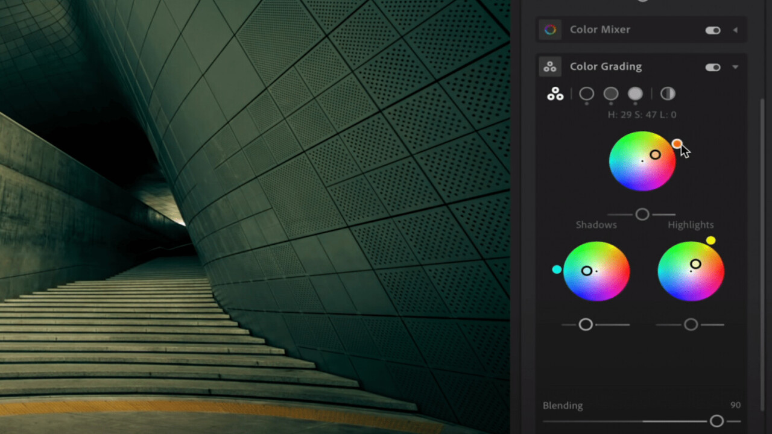Click the Color Grading panel title

point(606,67)
